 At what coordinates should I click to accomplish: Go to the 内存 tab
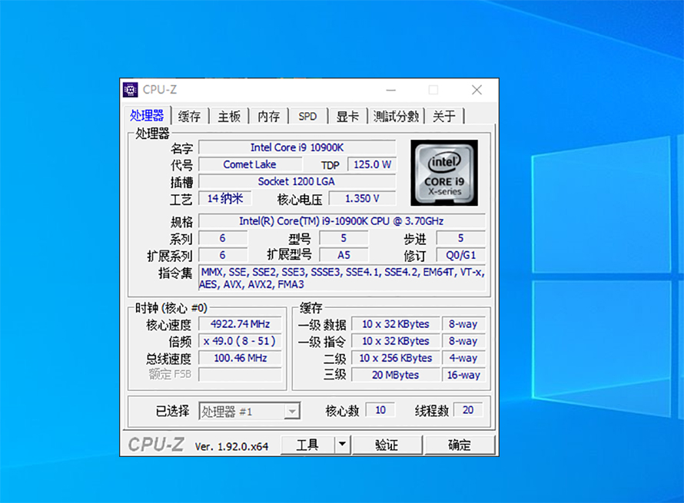[x=269, y=117]
